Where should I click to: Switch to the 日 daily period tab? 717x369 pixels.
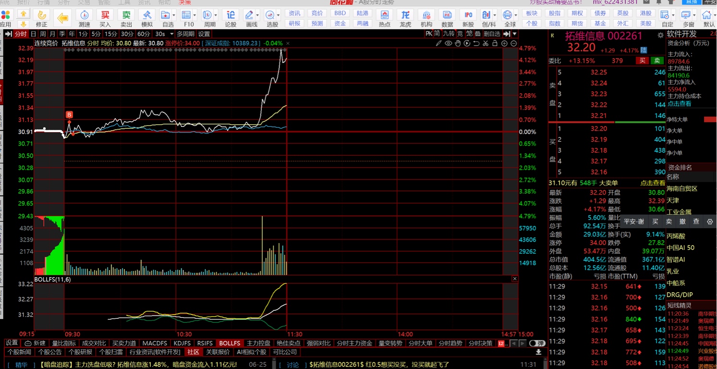(x=33, y=34)
